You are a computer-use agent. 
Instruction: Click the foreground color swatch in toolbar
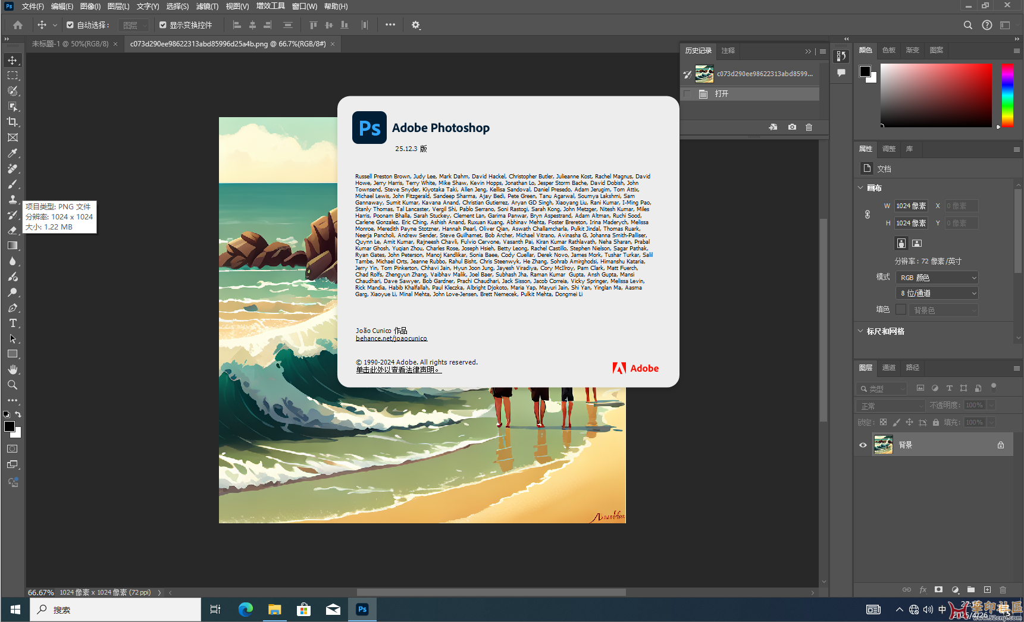[x=10, y=426]
